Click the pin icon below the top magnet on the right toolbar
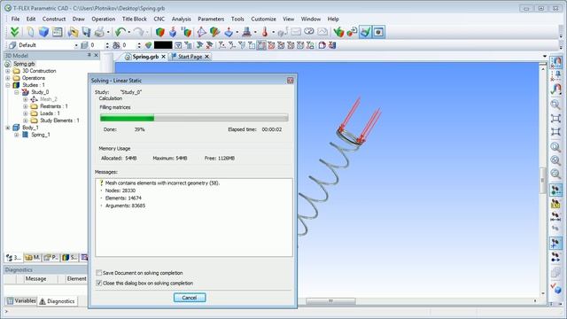The height and width of the screenshot is (319, 567). pos(555,75)
